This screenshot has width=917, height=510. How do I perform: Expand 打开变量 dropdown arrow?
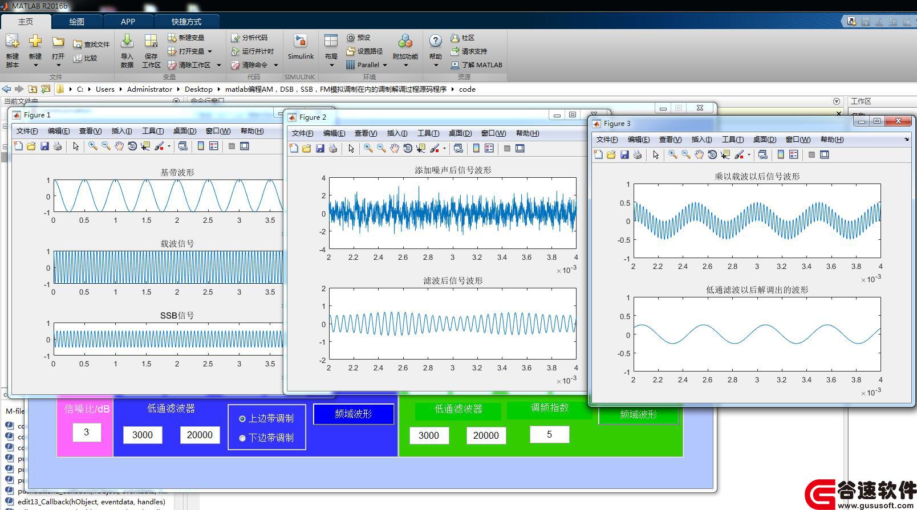click(210, 51)
